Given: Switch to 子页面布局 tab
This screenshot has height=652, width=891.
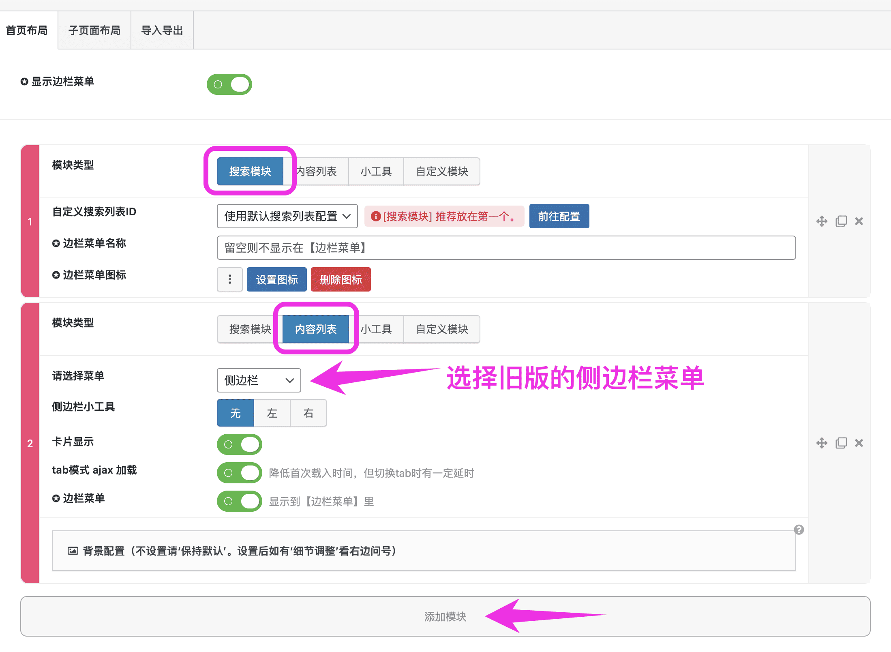Looking at the screenshot, I should coord(94,30).
